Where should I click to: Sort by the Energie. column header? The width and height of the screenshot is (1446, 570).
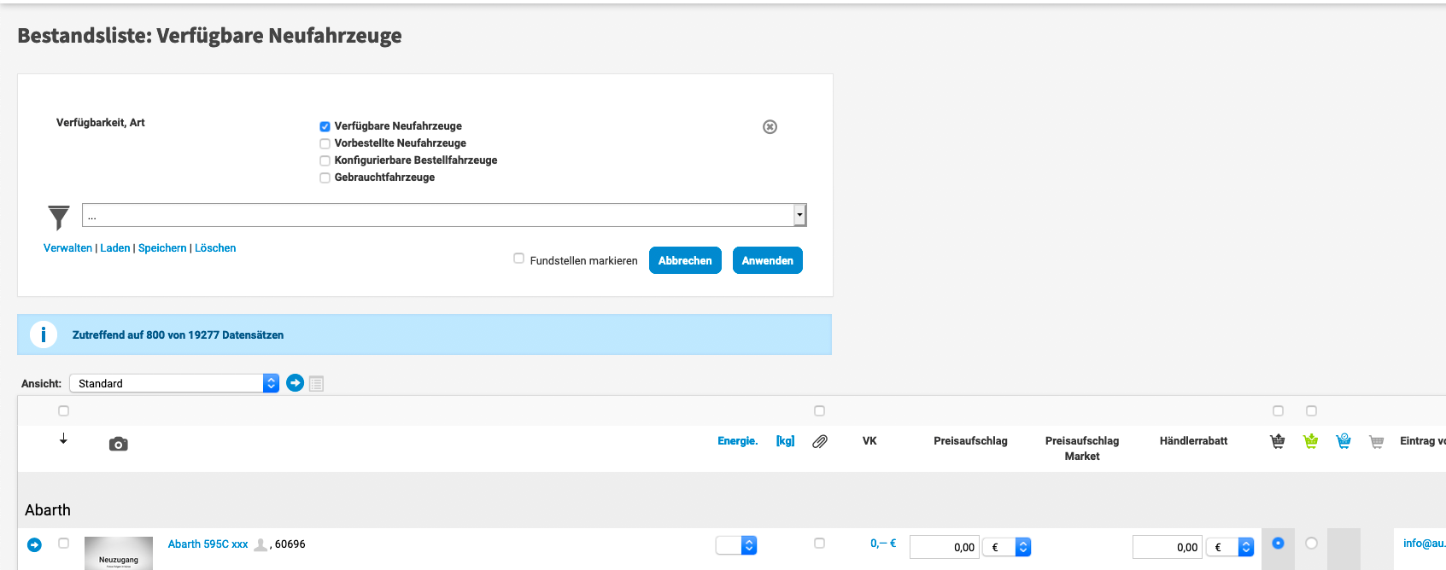737,441
